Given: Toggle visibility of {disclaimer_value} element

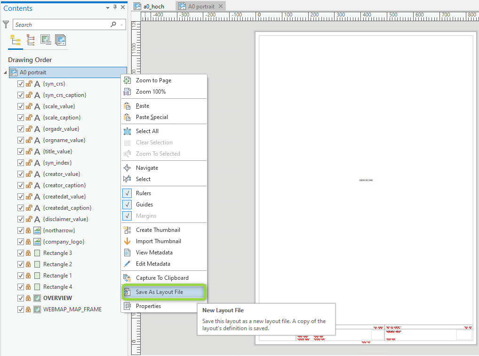Looking at the screenshot, I should 20,219.
